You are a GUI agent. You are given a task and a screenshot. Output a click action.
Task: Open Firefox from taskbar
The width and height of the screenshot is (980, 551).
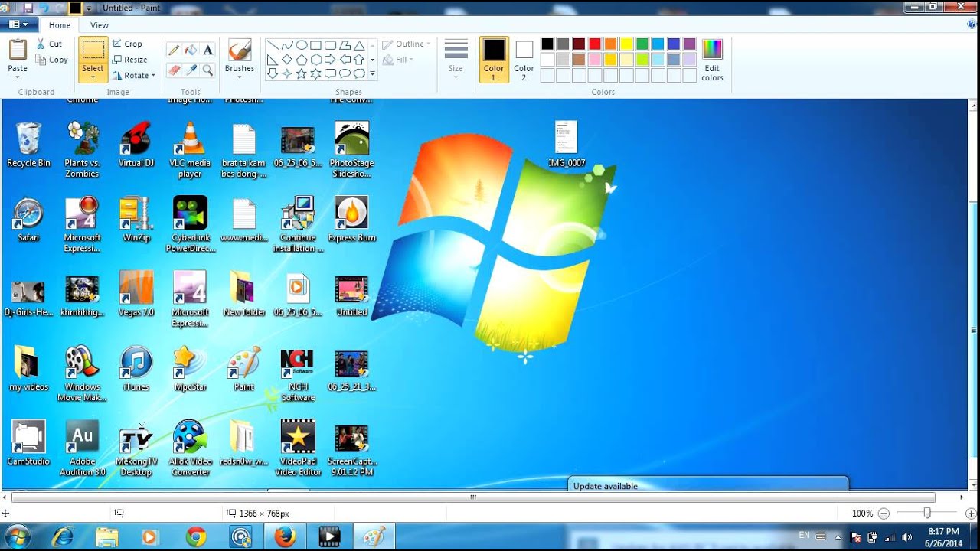(x=285, y=537)
